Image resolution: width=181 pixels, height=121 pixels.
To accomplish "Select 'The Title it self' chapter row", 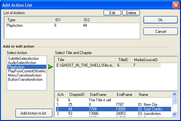I will (113, 100).
